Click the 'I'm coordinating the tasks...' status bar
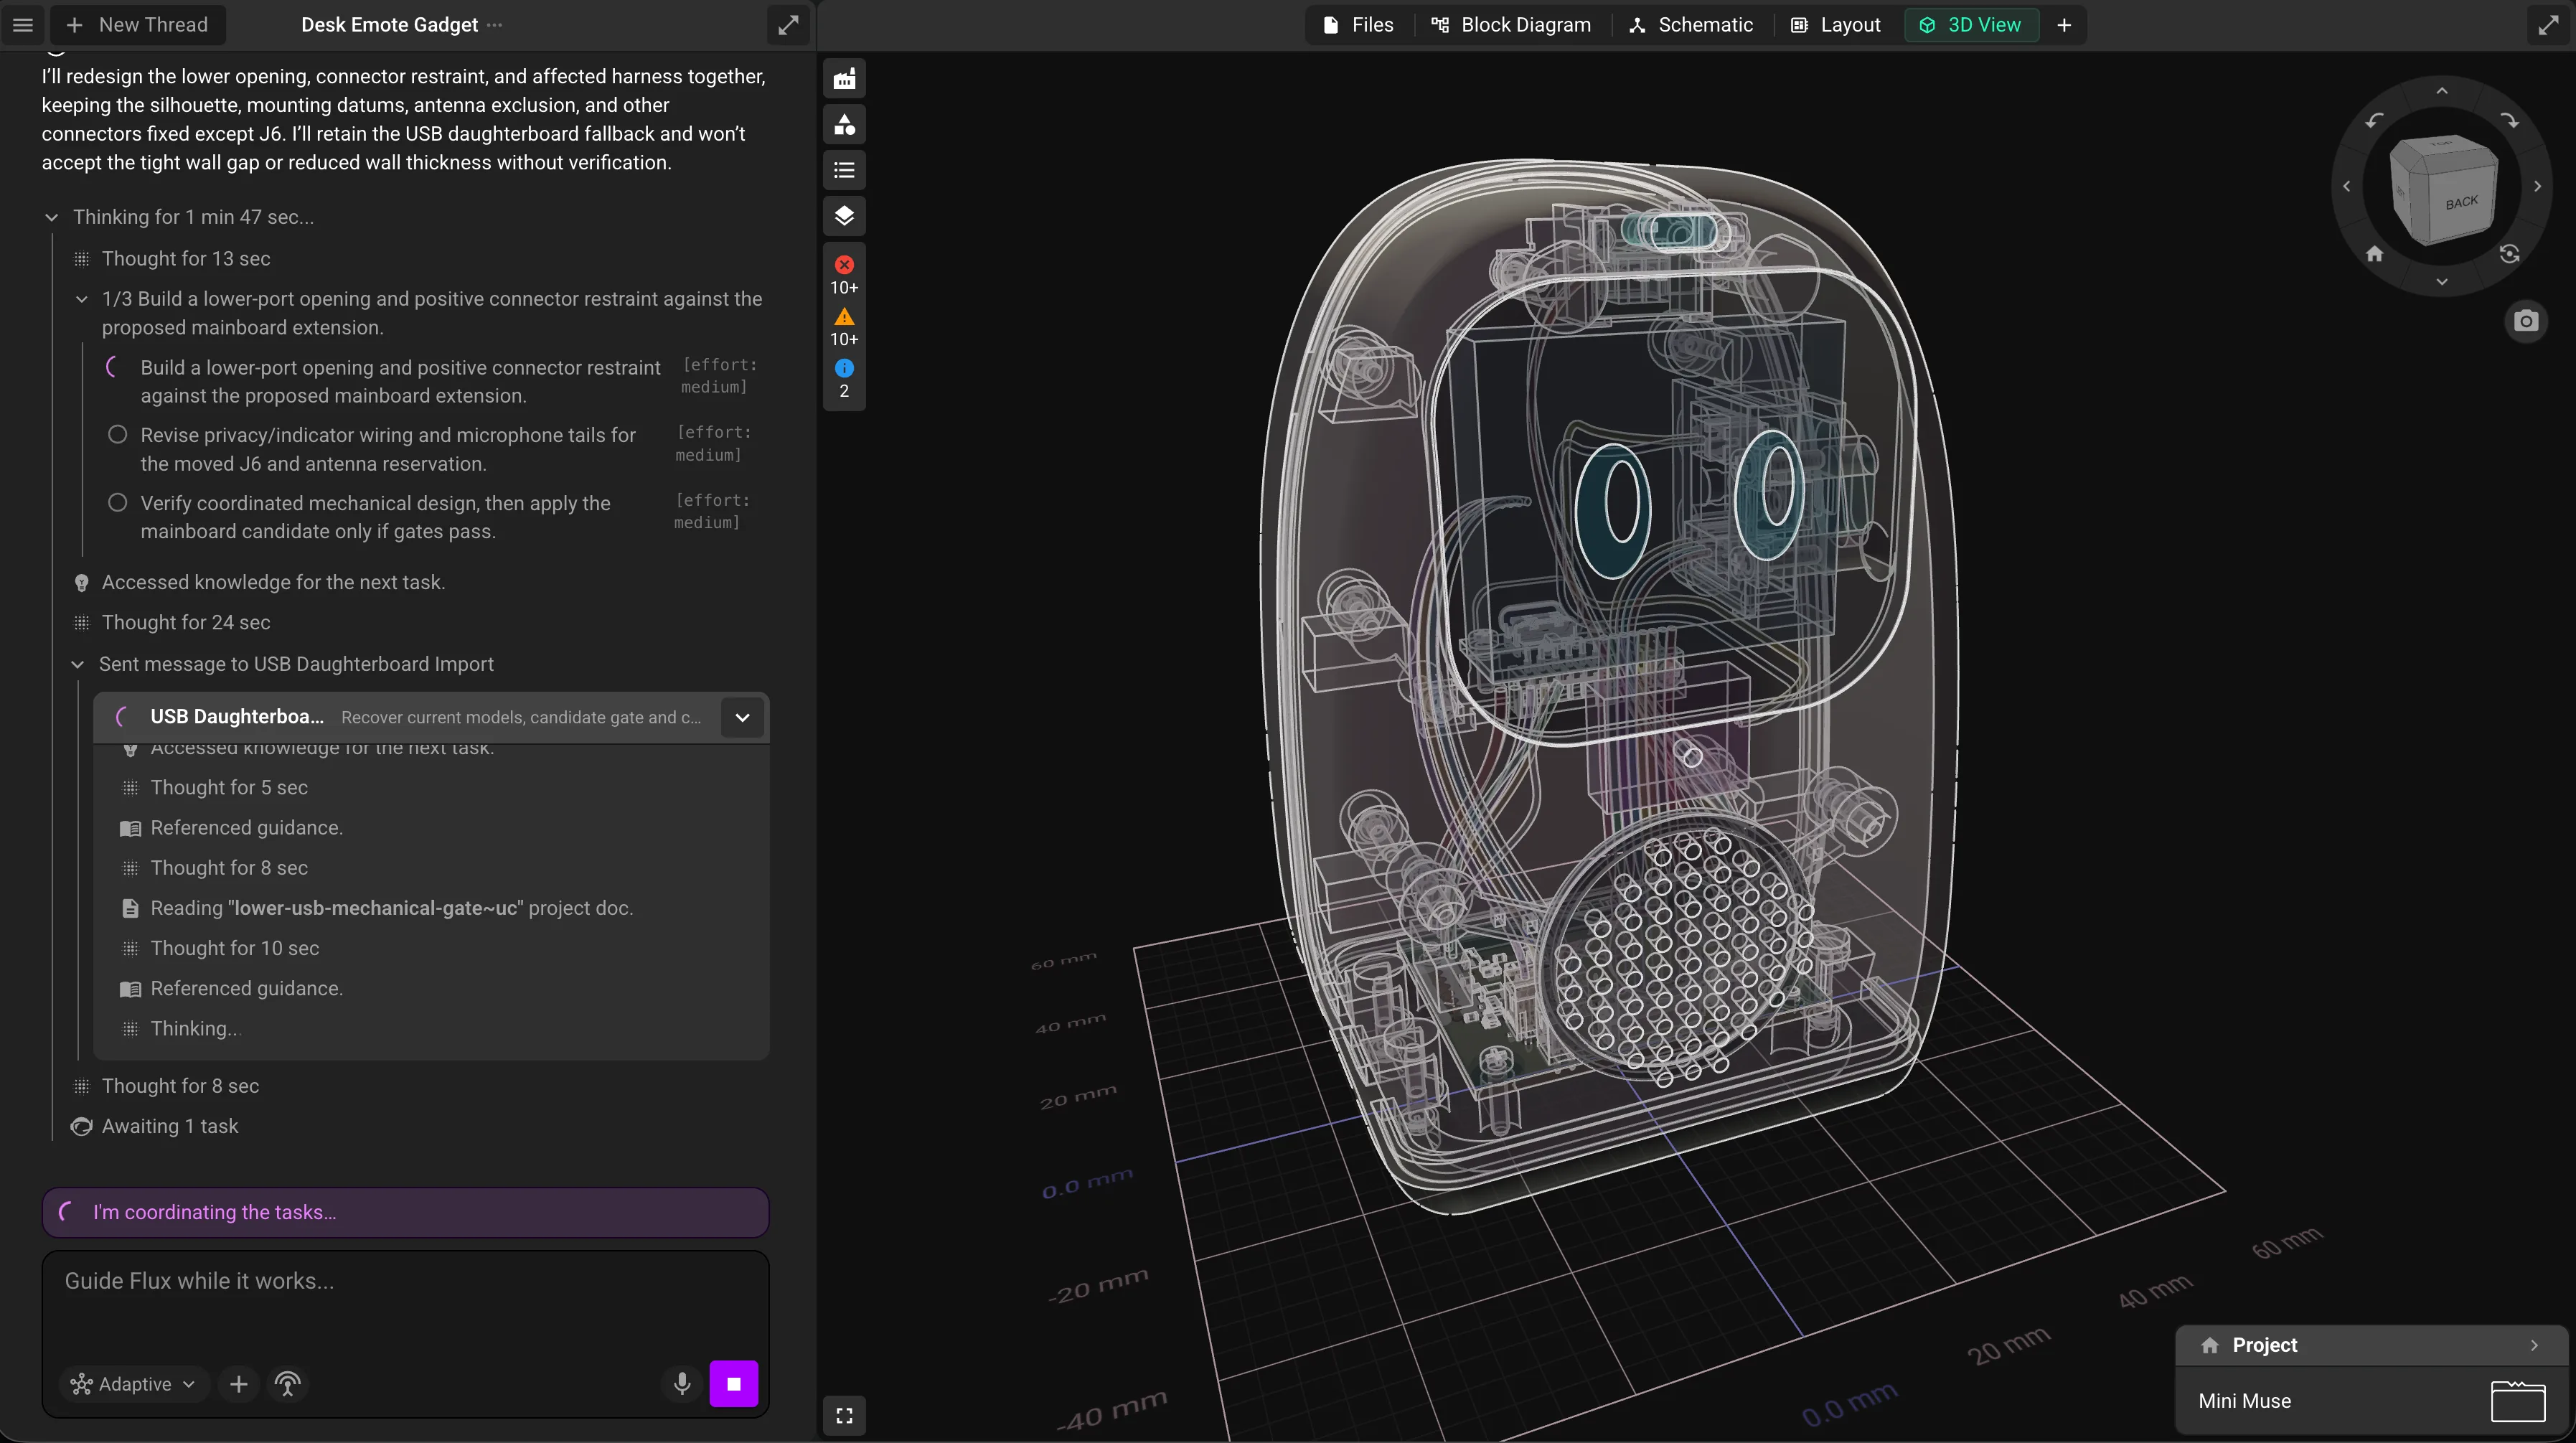2576x1443 pixels. [x=405, y=1212]
